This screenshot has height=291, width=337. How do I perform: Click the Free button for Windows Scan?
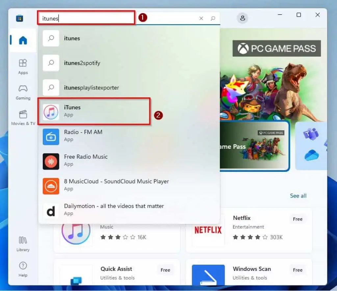pyautogui.click(x=298, y=270)
